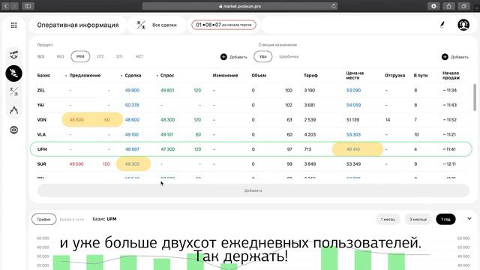
Task: Click the eye watchlist sidebar icon
Action: [x=13, y=130]
